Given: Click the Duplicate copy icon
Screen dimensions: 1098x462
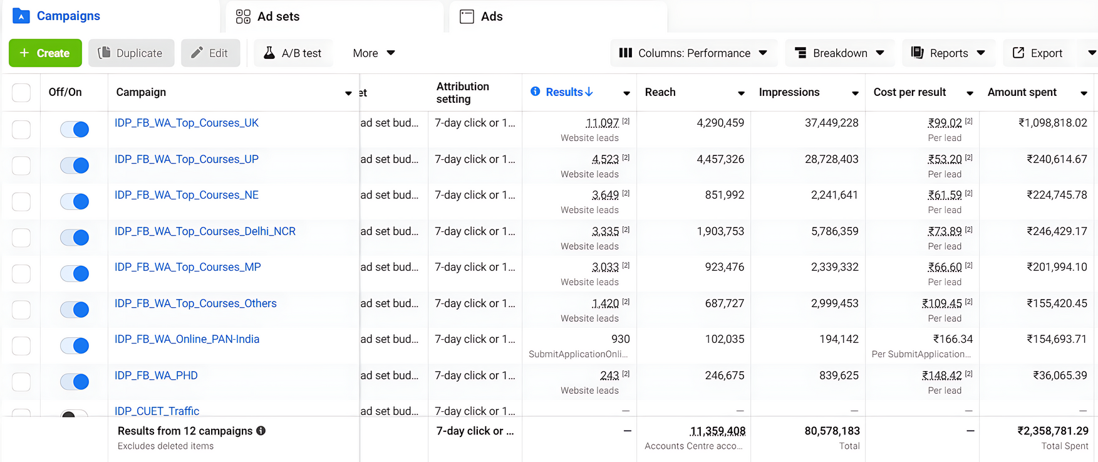Looking at the screenshot, I should (104, 53).
